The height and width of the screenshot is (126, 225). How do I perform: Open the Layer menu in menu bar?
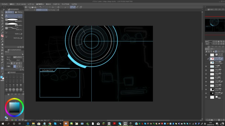tap(31, 4)
